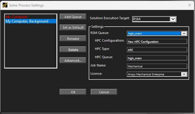The width and height of the screenshot is (195, 114).
Task: Click the HPC Configuration field
Action: [x=157, y=42]
